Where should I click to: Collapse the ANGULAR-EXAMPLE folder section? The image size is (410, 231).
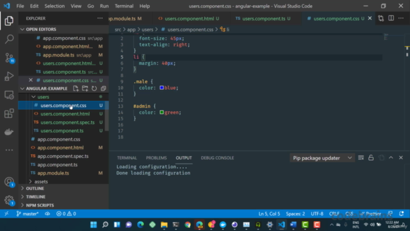tap(22, 89)
